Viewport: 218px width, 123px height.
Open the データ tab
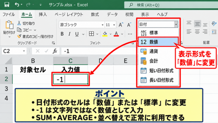pyautogui.click(x=112, y=14)
